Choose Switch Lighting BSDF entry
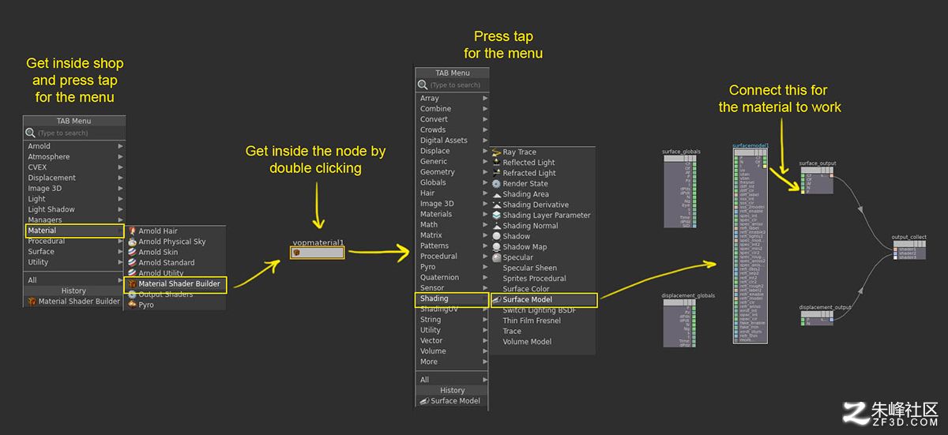The height and width of the screenshot is (435, 948). [x=540, y=310]
